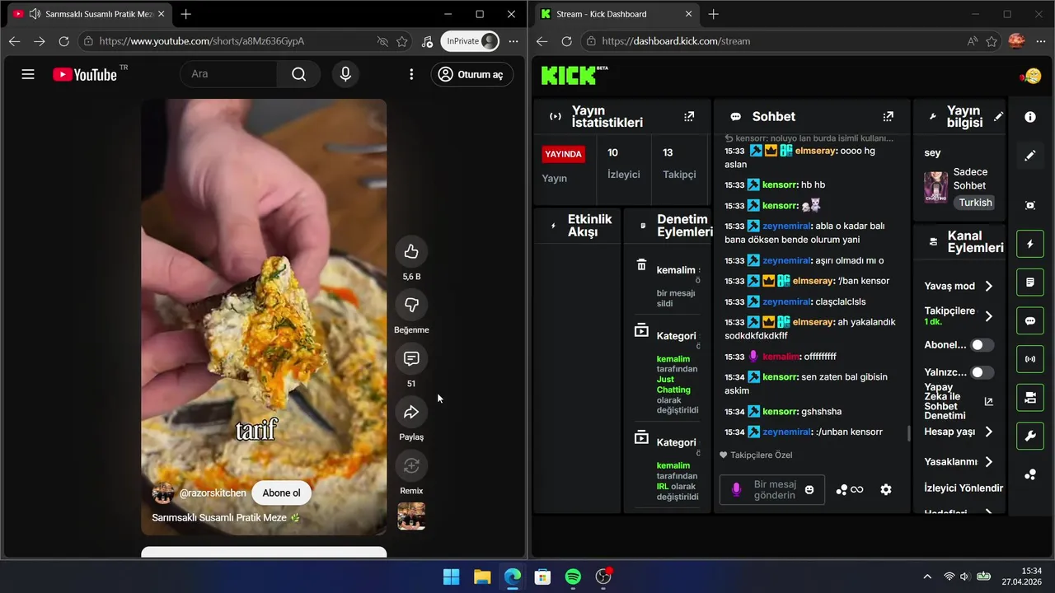The width and height of the screenshot is (1055, 593).
Task: Open new tab in Kick window
Action: (x=714, y=14)
